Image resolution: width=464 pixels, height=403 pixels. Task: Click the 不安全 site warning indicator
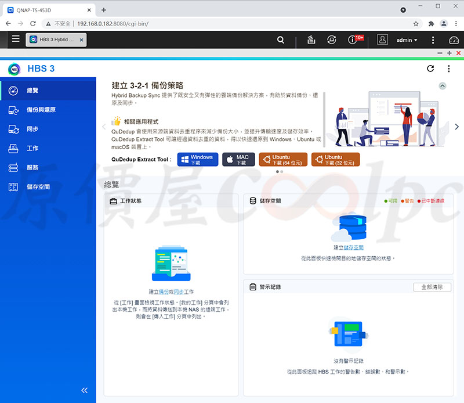58,24
